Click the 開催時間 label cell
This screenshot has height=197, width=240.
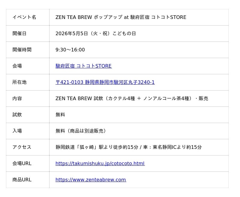pos(28,50)
